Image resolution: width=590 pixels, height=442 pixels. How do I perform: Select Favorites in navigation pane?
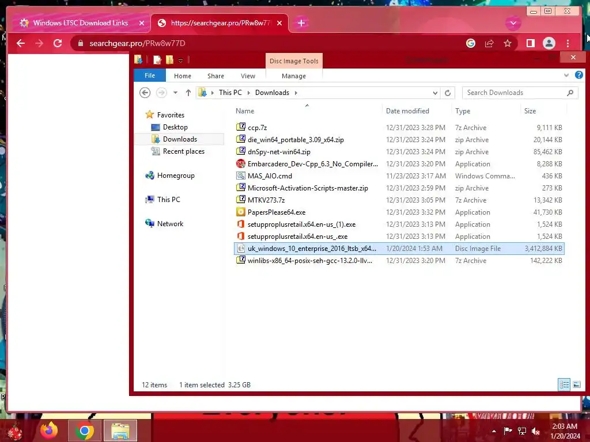(171, 115)
